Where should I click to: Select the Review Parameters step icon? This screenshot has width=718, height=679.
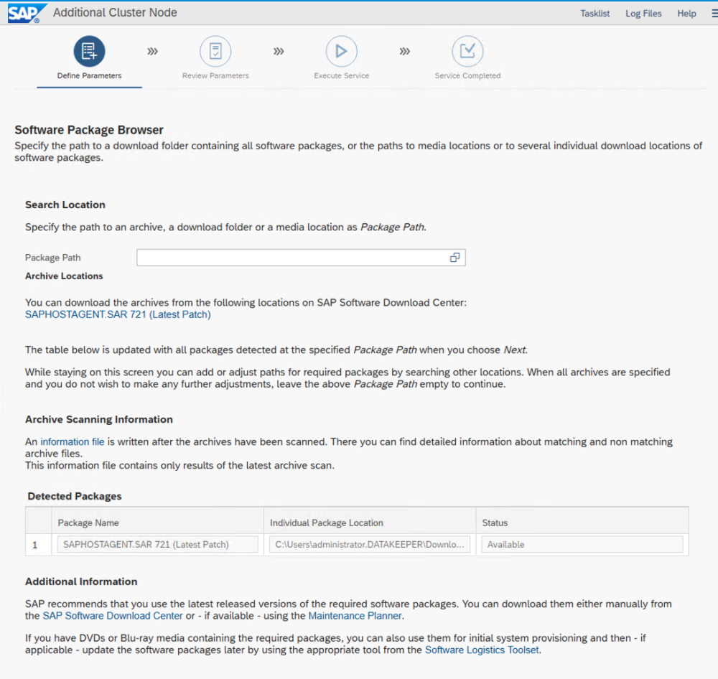(215, 51)
